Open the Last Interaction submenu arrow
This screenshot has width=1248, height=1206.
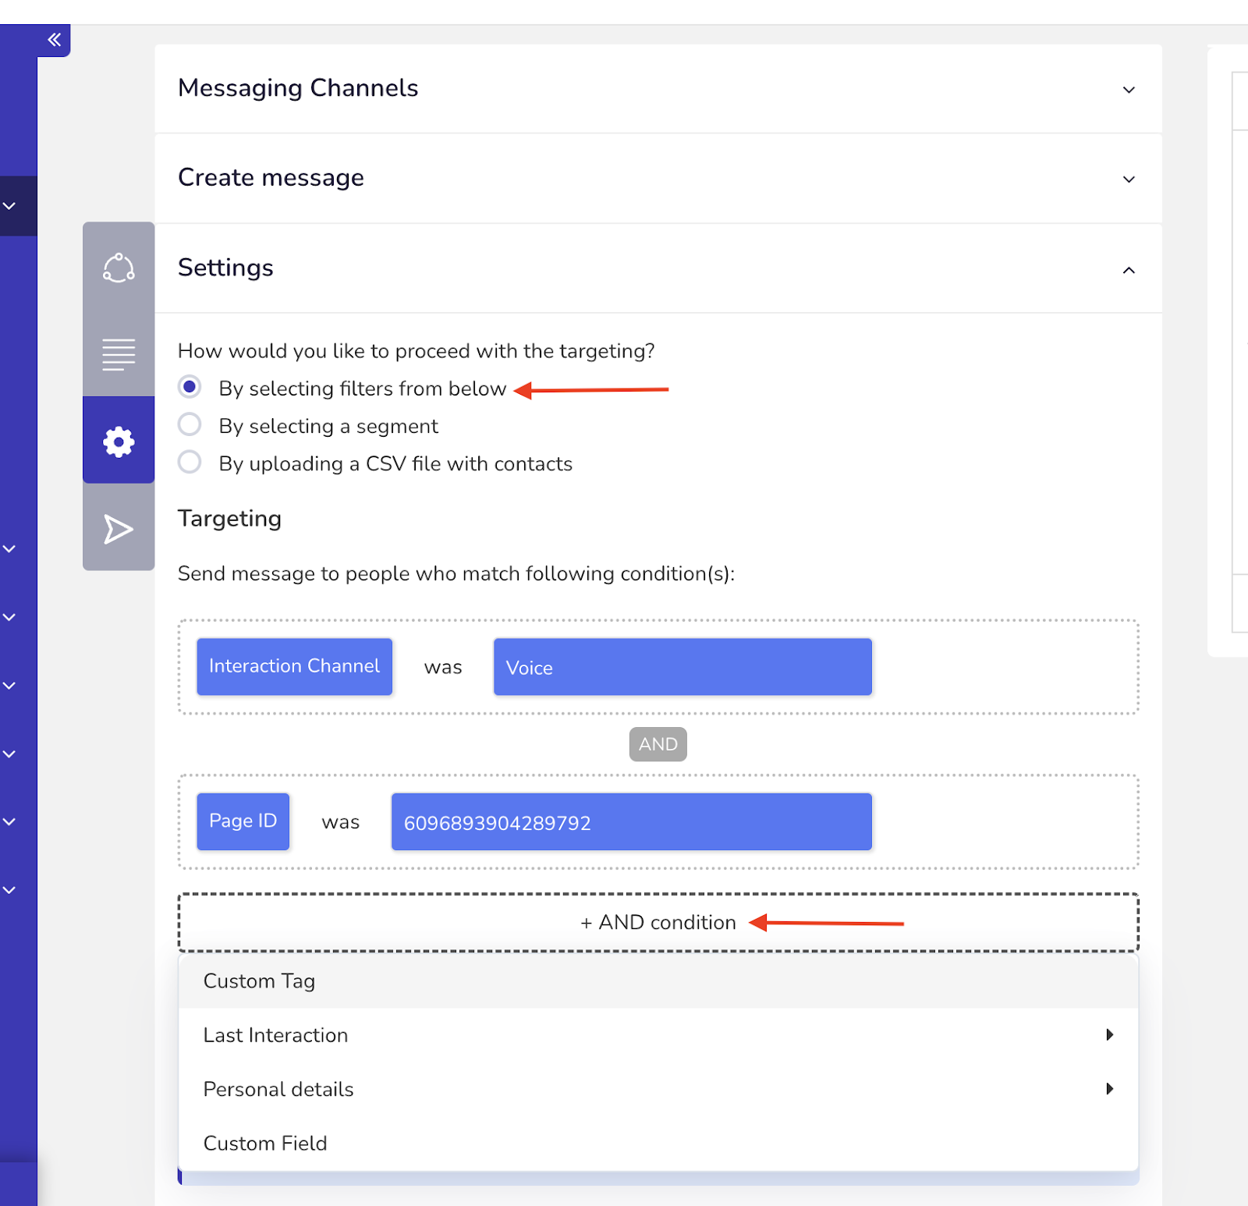click(x=1110, y=1034)
